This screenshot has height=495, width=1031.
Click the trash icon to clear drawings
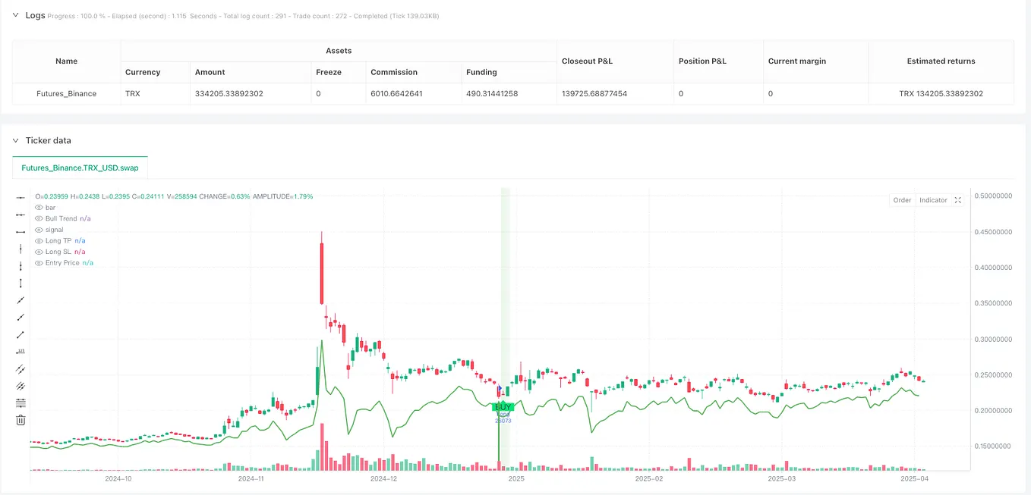(20, 419)
